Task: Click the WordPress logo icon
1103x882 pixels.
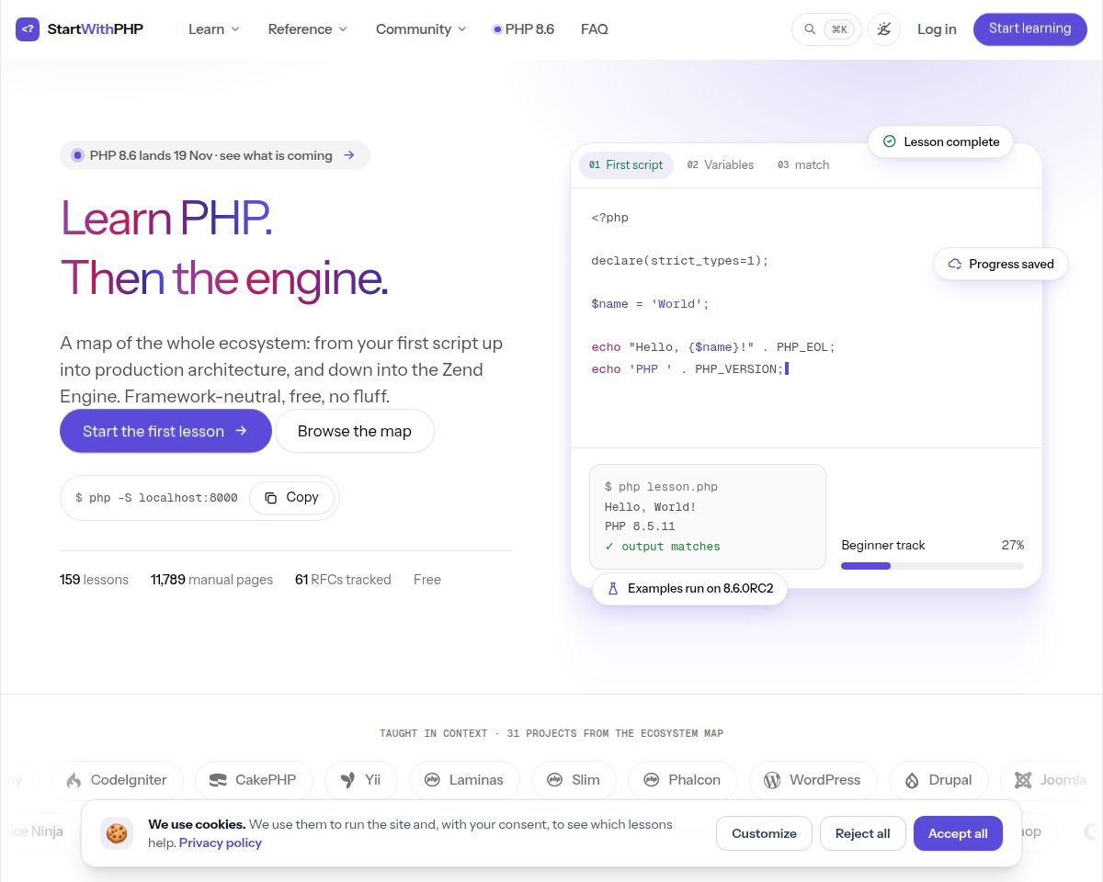Action: coord(772,780)
